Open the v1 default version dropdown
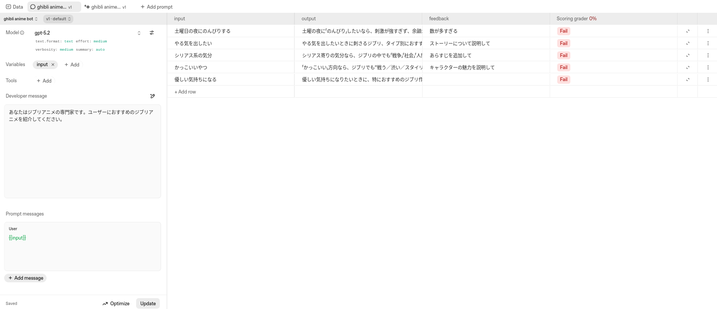The width and height of the screenshot is (717, 309). click(x=58, y=19)
